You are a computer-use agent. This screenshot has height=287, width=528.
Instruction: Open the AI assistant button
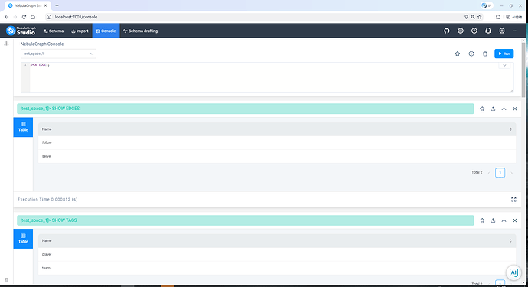513,272
